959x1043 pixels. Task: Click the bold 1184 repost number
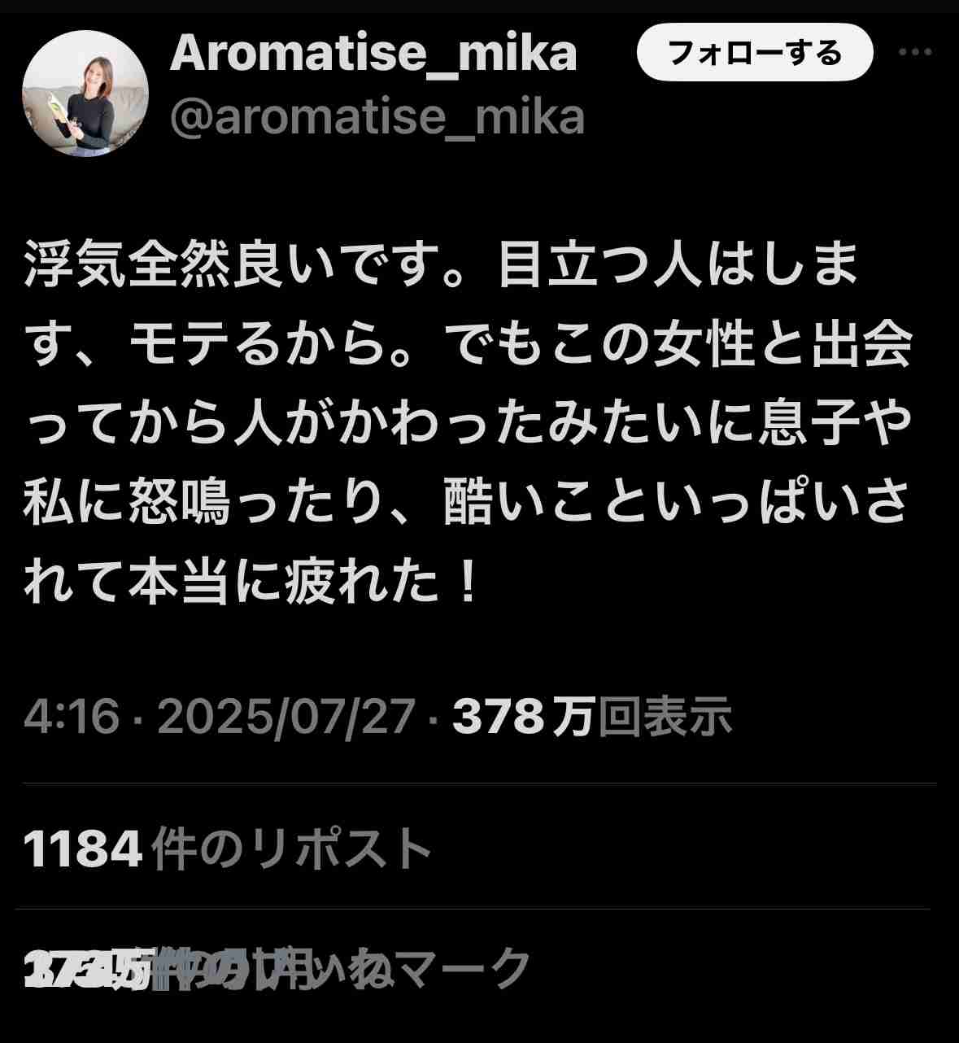[x=83, y=849]
